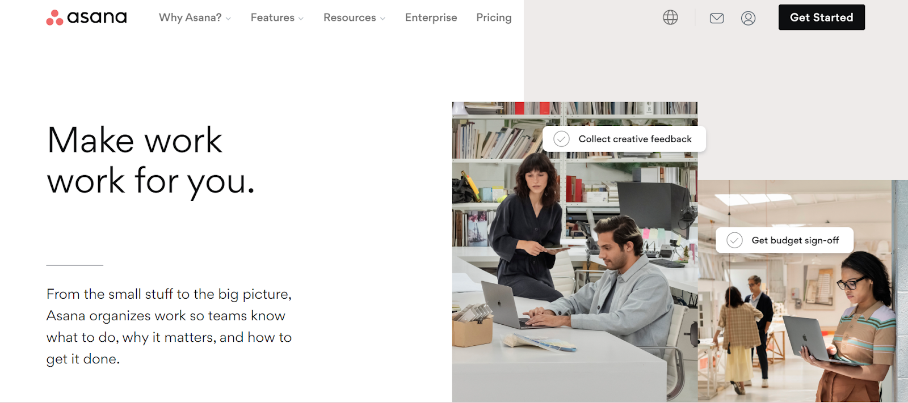Expand the Why Asana? menu
This screenshot has height=403, width=908.
(x=195, y=18)
